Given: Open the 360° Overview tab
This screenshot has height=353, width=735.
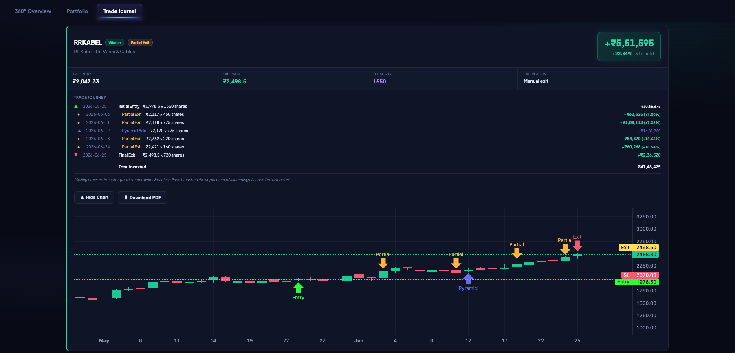Looking at the screenshot, I should tap(33, 11).
